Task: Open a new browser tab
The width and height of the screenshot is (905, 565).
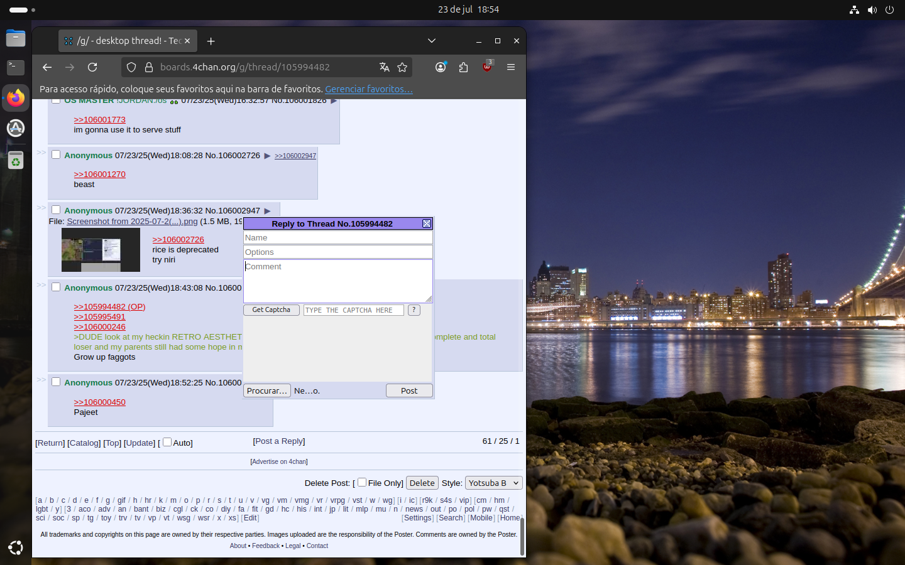Action: pos(211,41)
